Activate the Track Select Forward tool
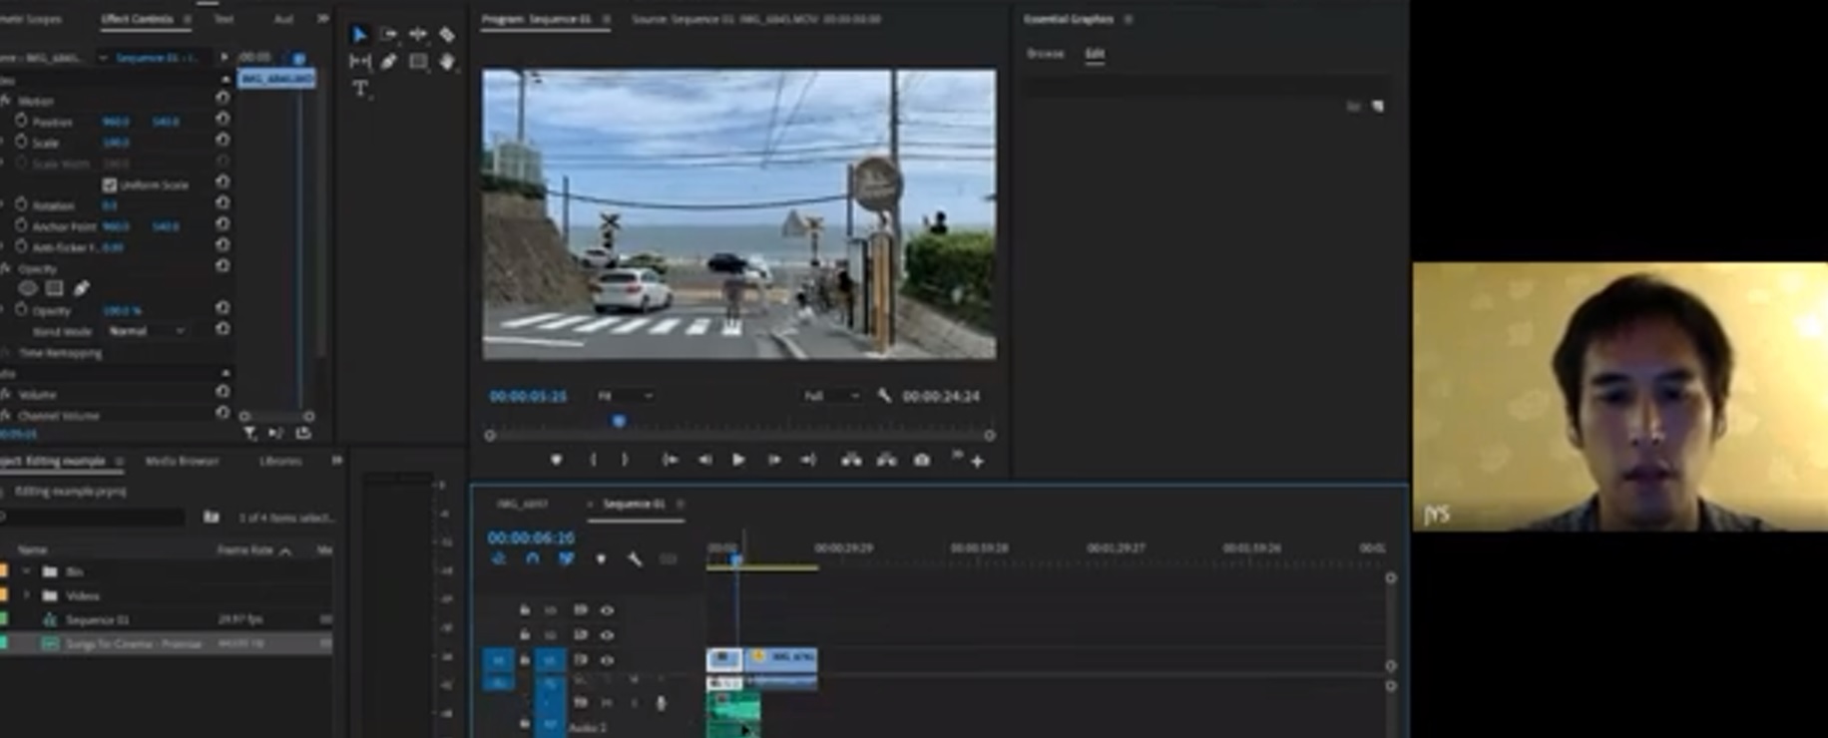 pyautogui.click(x=389, y=35)
